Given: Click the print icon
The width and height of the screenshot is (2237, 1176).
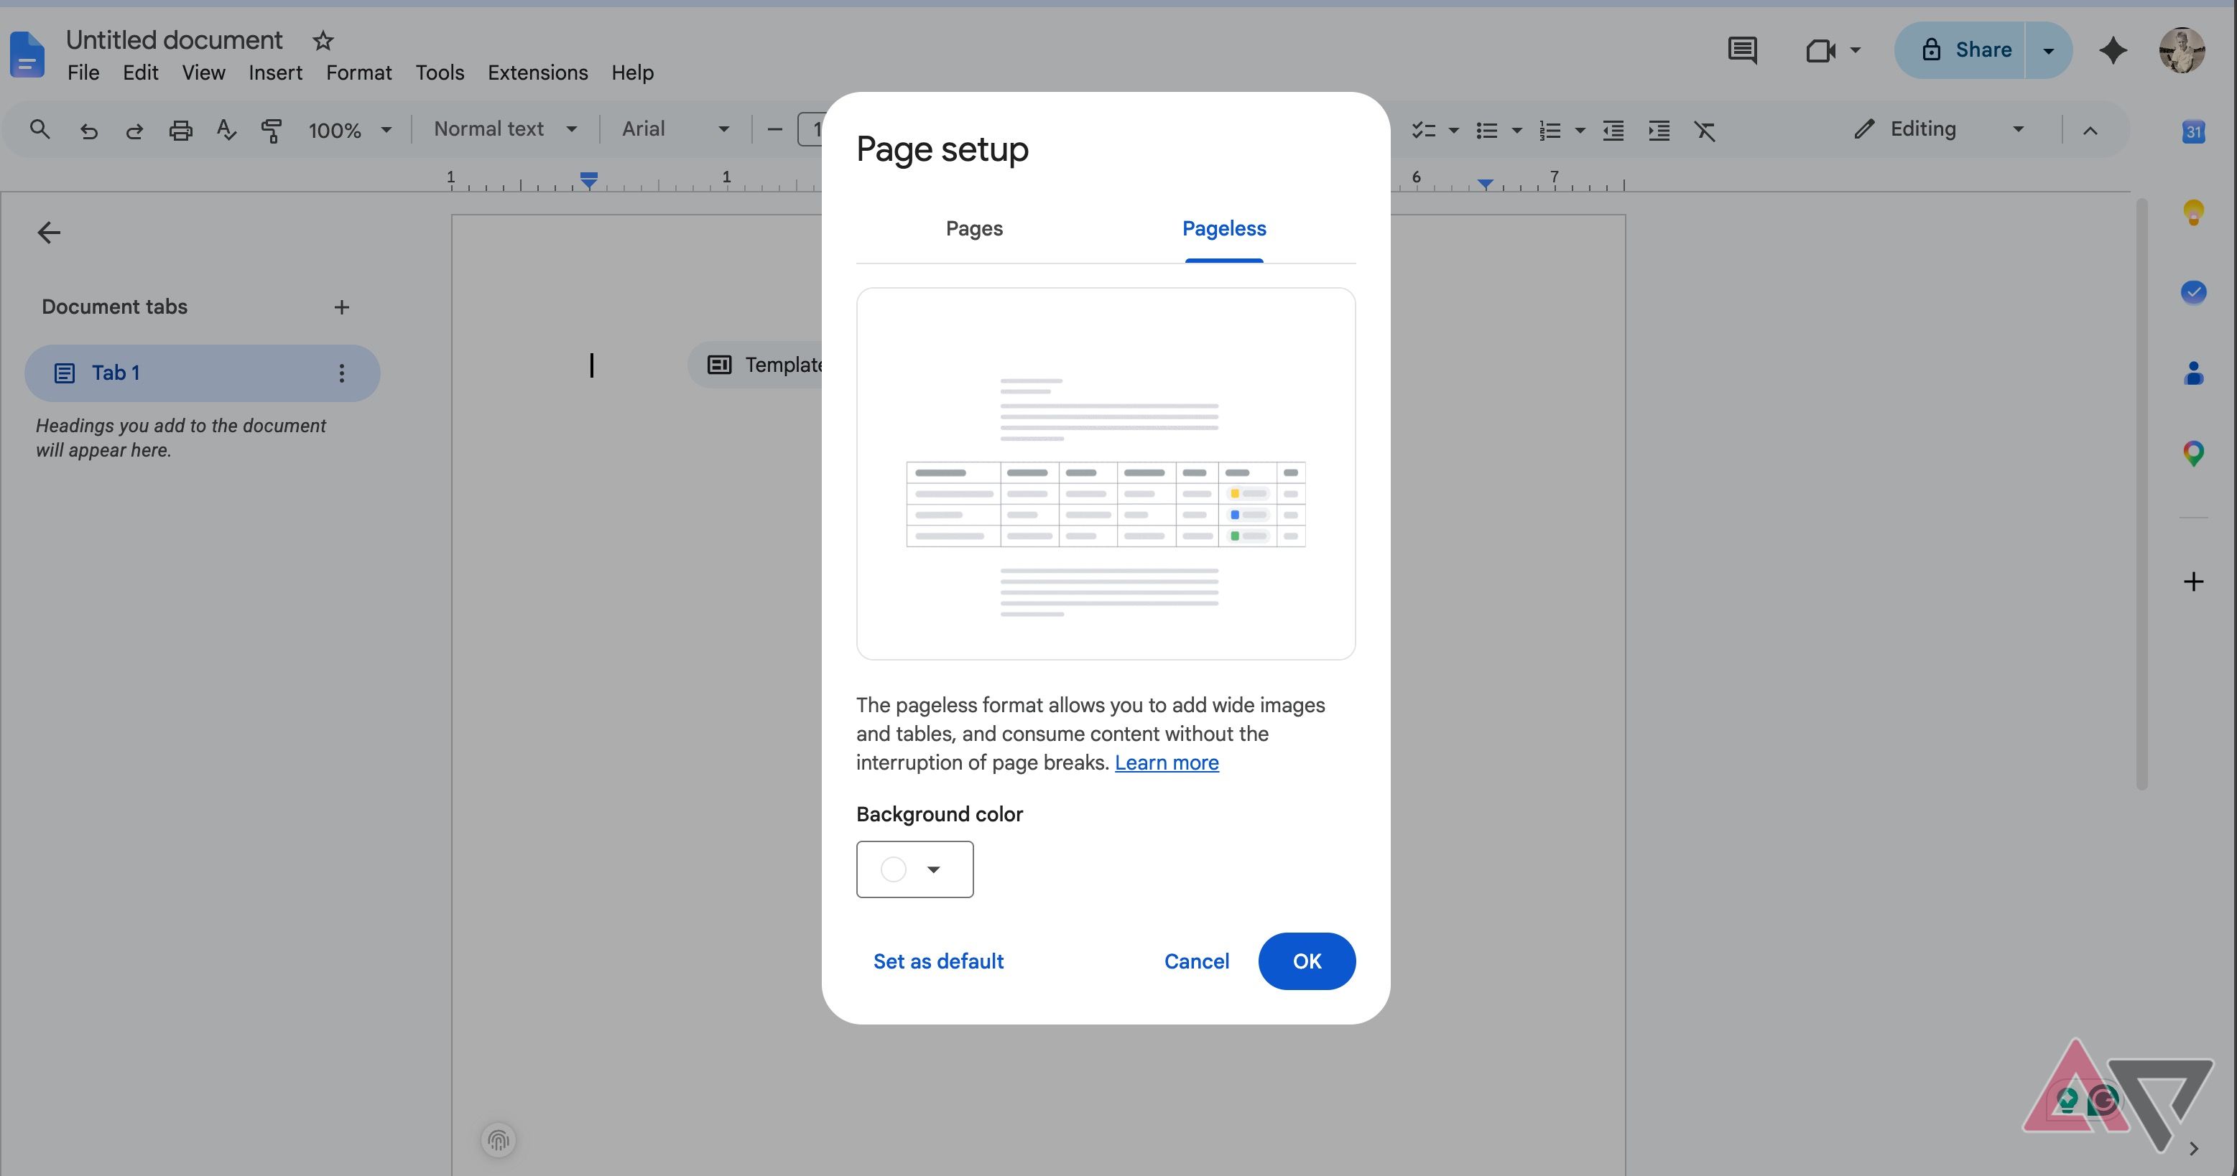Looking at the screenshot, I should 180,130.
